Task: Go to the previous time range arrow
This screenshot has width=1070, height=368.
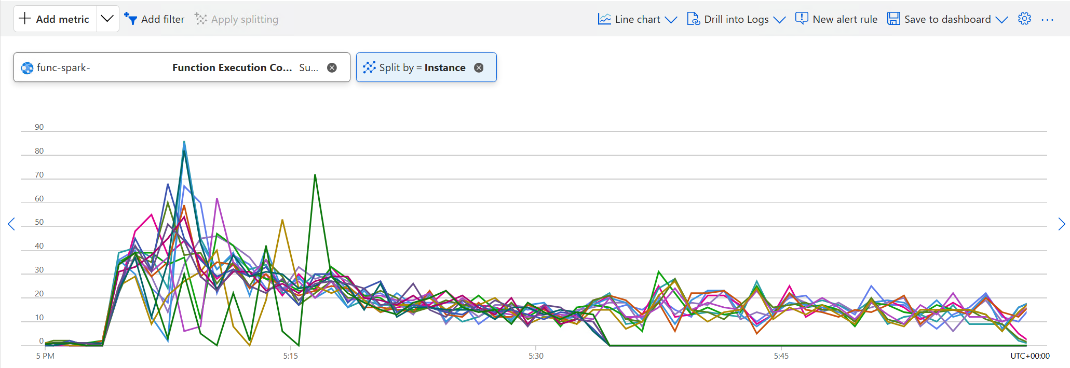Action: tap(11, 224)
